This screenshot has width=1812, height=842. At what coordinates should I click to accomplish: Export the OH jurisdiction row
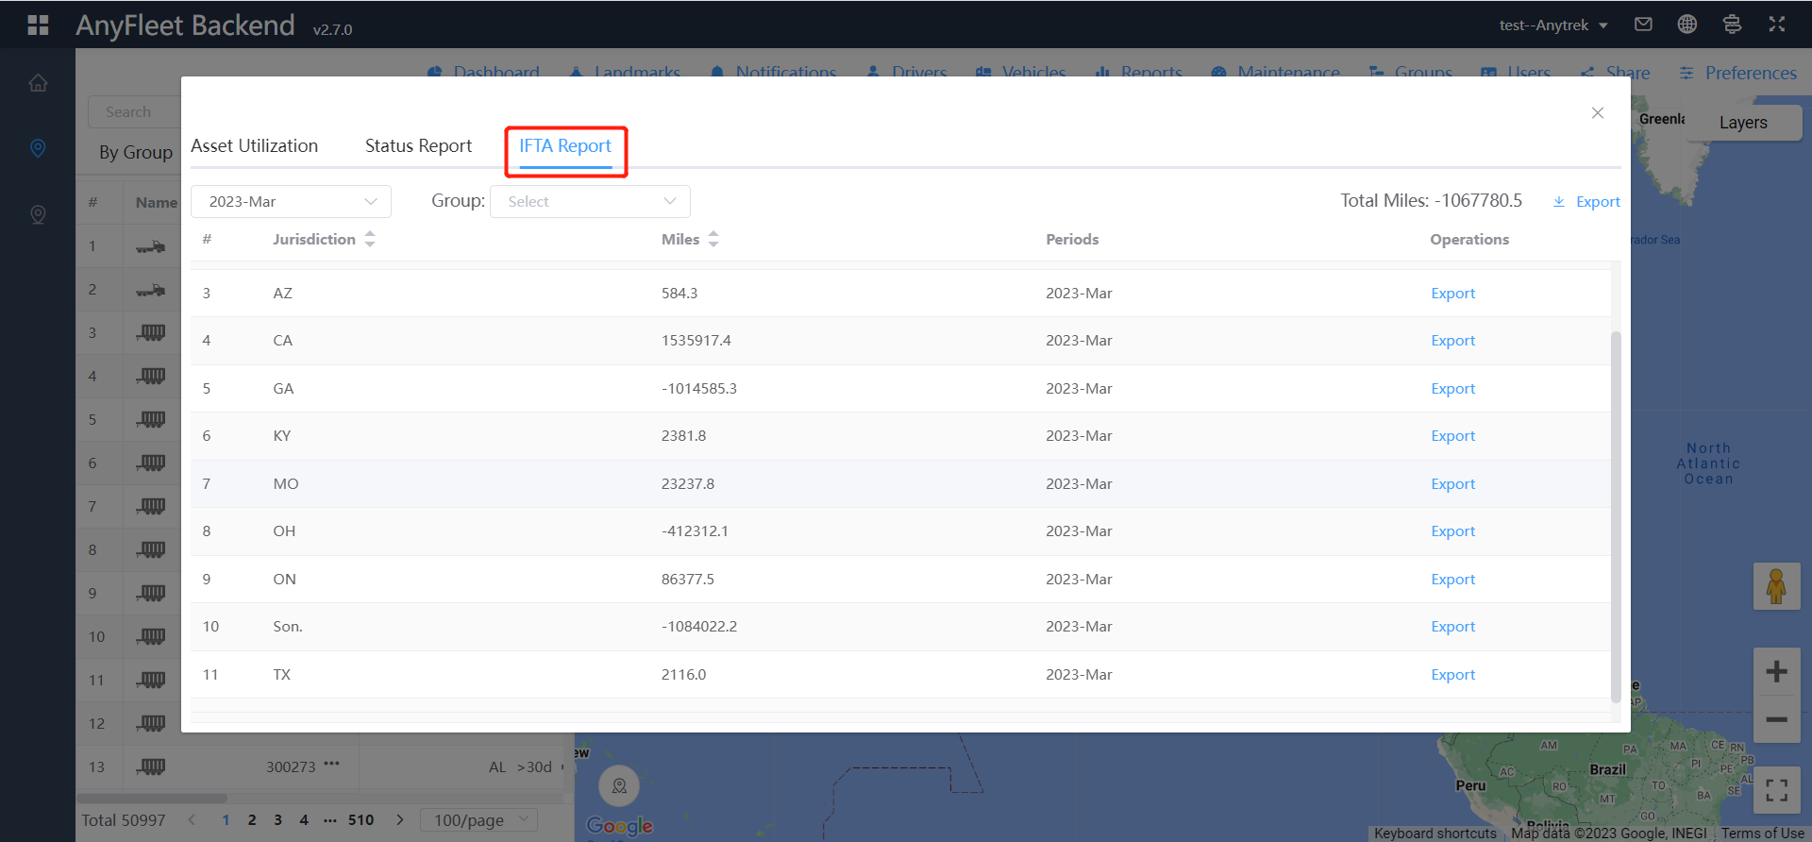point(1452,531)
